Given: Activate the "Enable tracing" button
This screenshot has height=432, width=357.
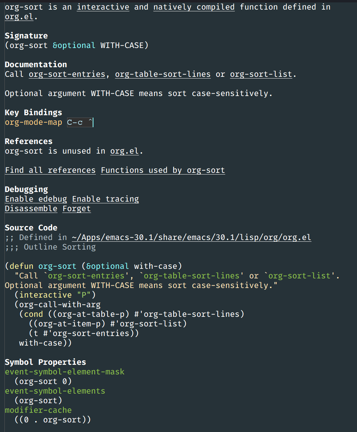Looking at the screenshot, I should tap(105, 199).
